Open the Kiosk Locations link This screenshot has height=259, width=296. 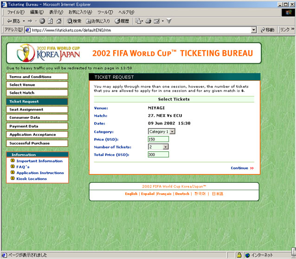[x=32, y=179]
